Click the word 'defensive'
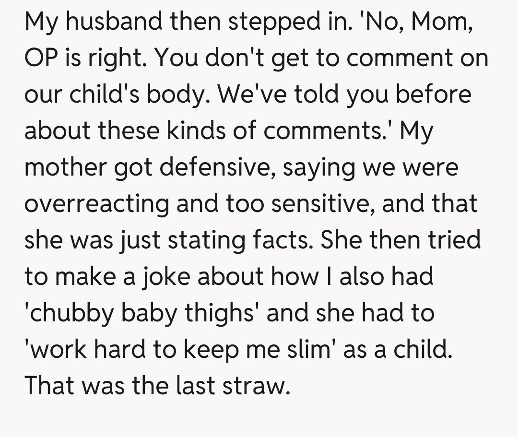This screenshot has height=437, width=518. pyautogui.click(x=214, y=167)
